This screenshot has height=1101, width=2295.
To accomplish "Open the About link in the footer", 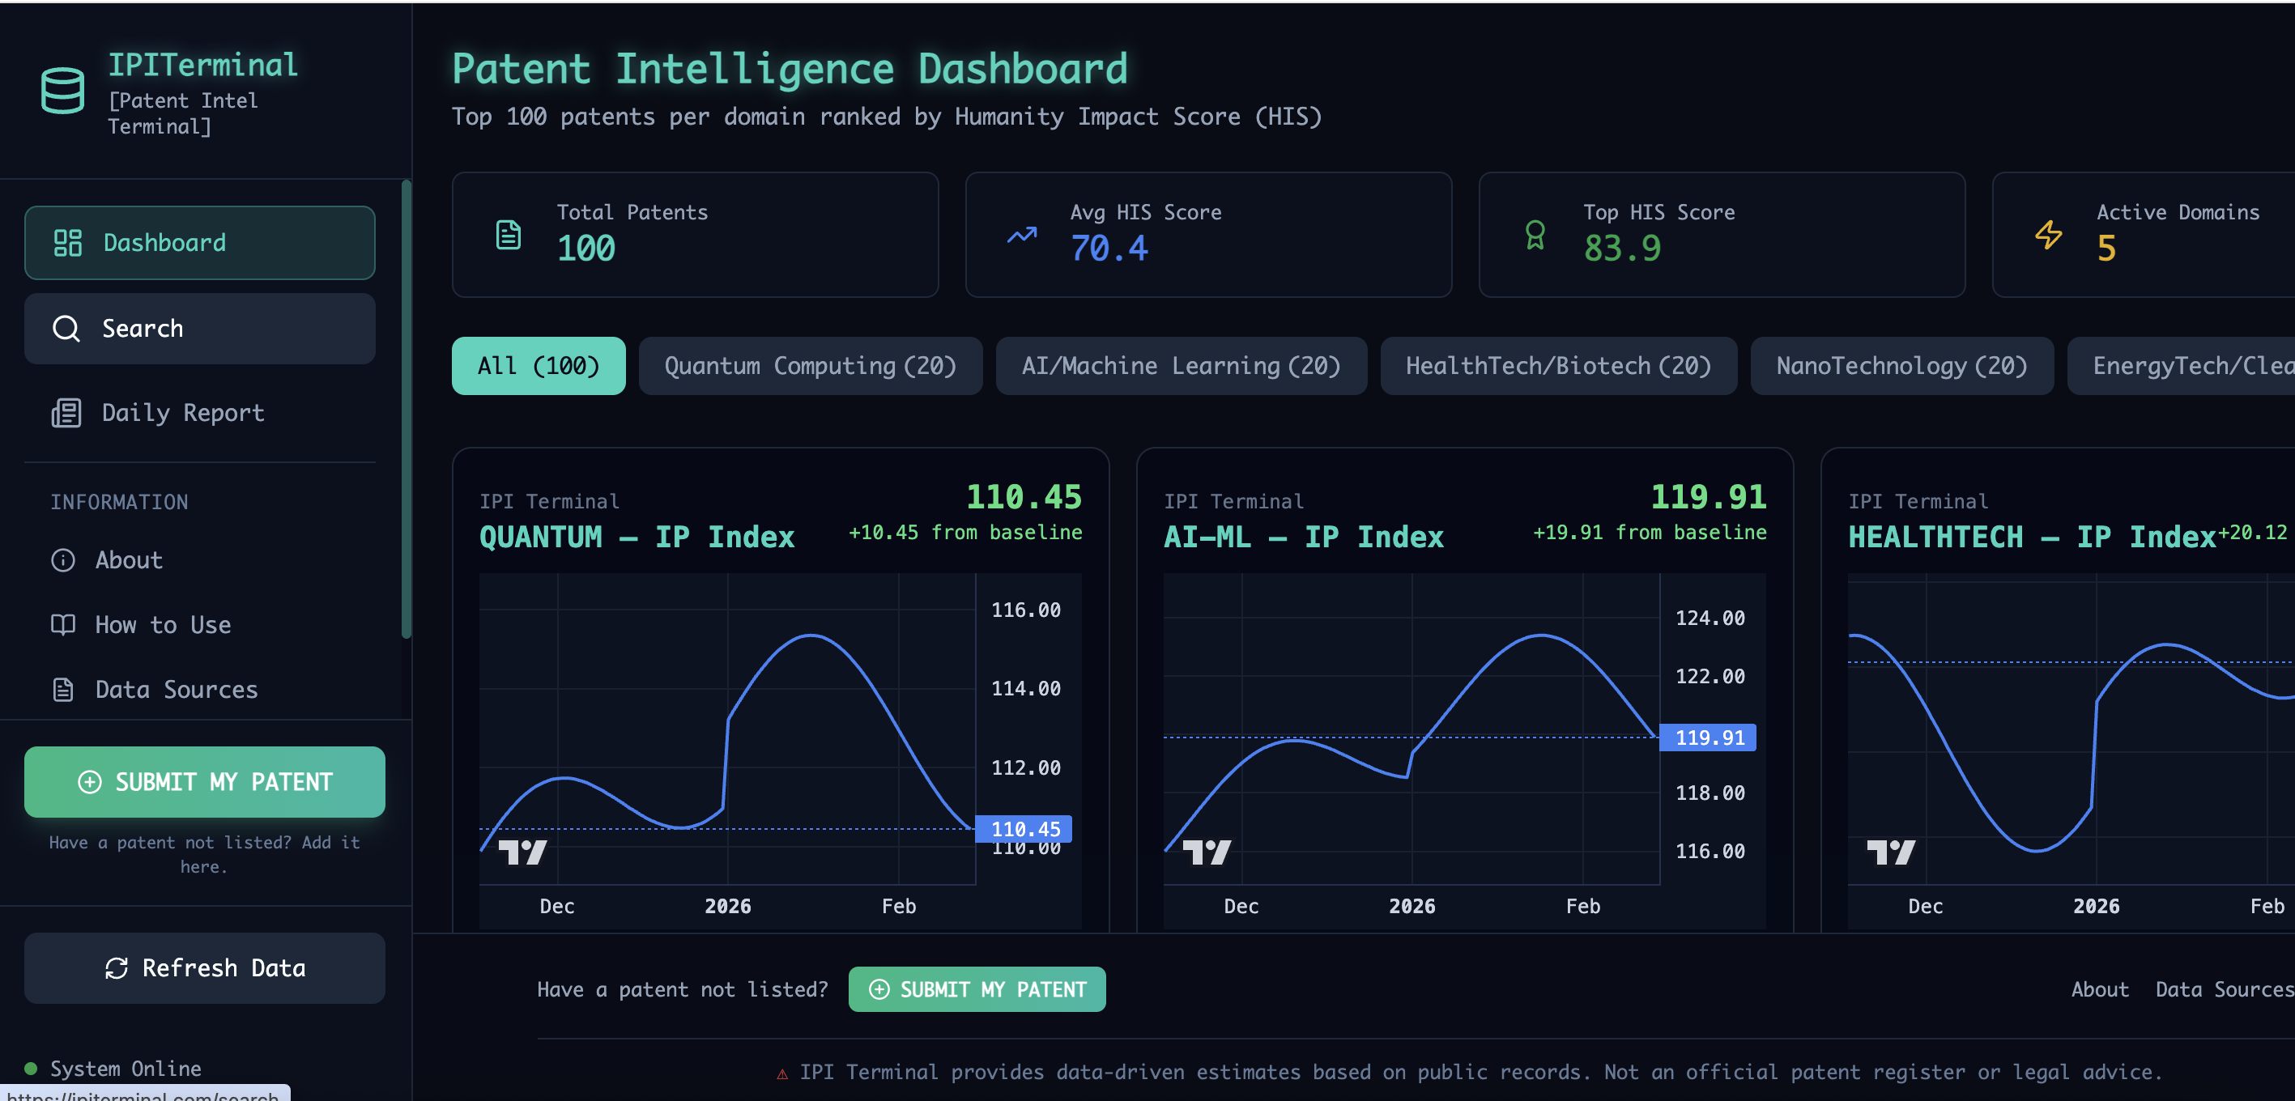I will pos(2100,988).
